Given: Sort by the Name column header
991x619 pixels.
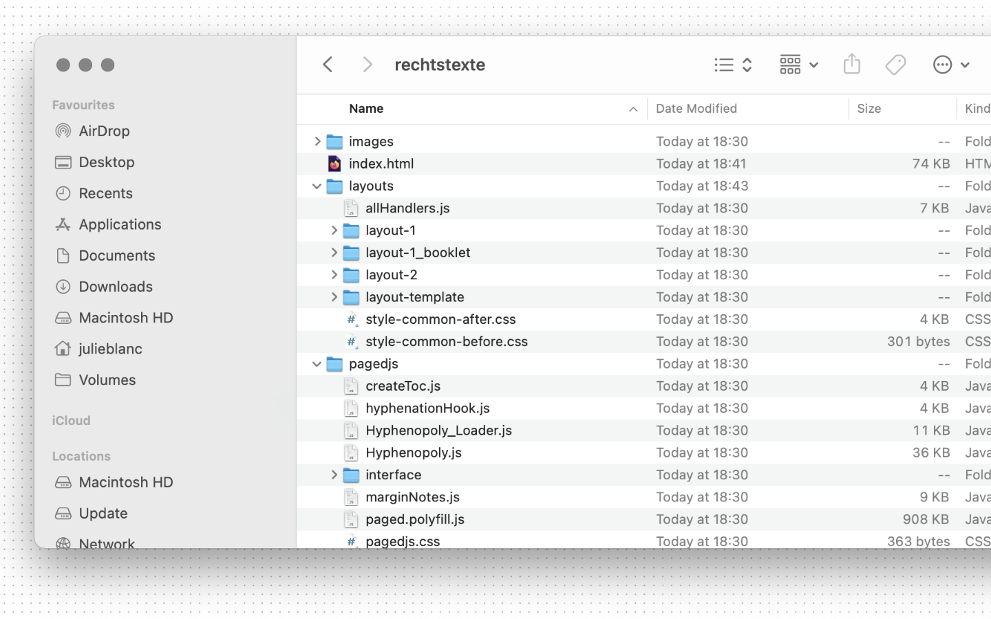Looking at the screenshot, I should pos(366,109).
